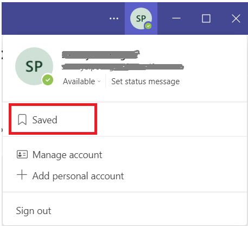
Task: Open Set status message
Action: coord(145,81)
